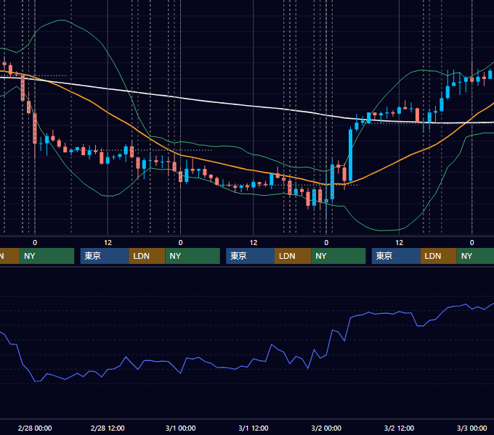Screen dimensions: 494x435
Task: Click the 3/1 00:00 date label
Action: click(180, 428)
